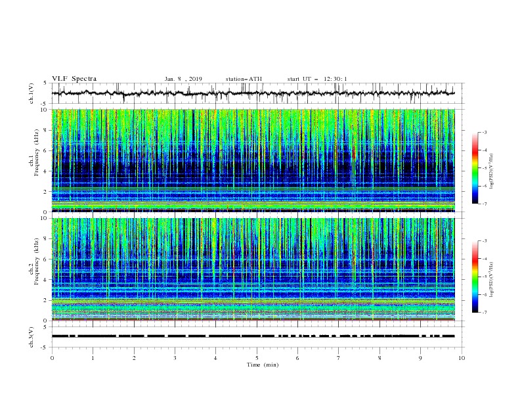Select the "ch.3(V)" axis label
The image size is (520, 402).
(32, 337)
